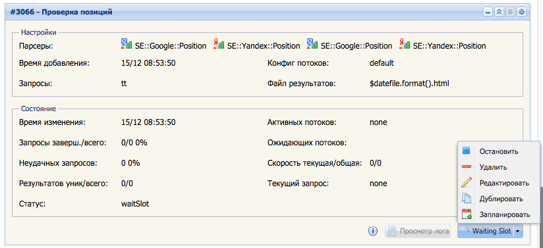Viewport: 543px width, 248px height.
Task: Click the second SE::Yandex::Position text
Action: [x=449, y=45]
